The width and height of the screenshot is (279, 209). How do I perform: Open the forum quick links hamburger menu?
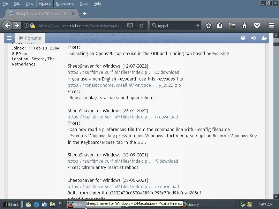(x=9, y=38)
